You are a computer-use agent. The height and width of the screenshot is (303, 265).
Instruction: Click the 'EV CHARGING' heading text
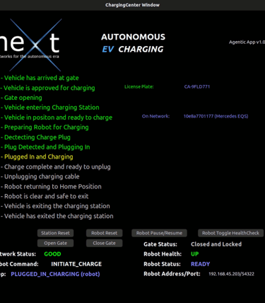pyautogui.click(x=133, y=49)
